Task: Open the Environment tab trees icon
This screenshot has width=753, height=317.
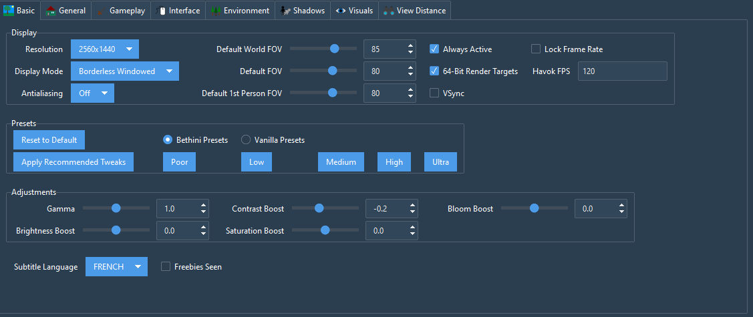Action: [x=216, y=10]
